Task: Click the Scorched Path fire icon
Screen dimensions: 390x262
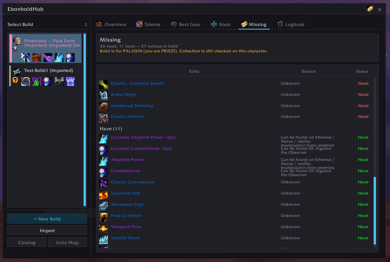Action: click(103, 195)
